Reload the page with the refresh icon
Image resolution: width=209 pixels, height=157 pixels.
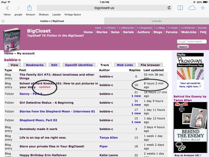[x=169, y=8]
